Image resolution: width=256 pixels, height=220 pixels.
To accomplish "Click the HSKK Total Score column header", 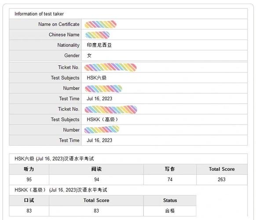I will pos(96,200).
